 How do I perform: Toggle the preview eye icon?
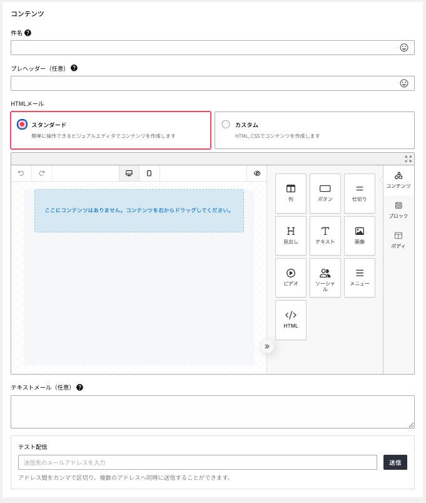point(257,174)
